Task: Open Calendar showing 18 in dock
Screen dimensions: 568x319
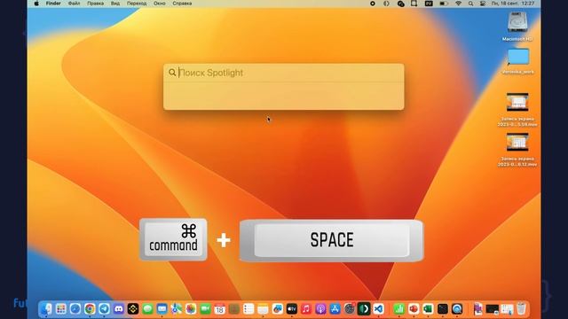Action: tap(219, 308)
